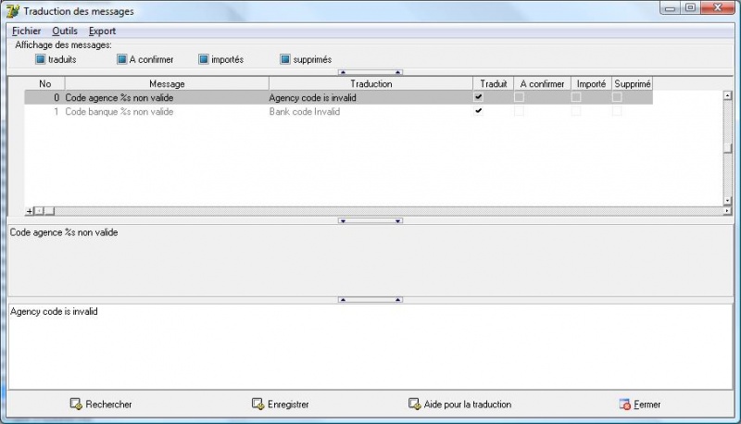Click the horizontal scrollbar right arrow

[x=727, y=210]
